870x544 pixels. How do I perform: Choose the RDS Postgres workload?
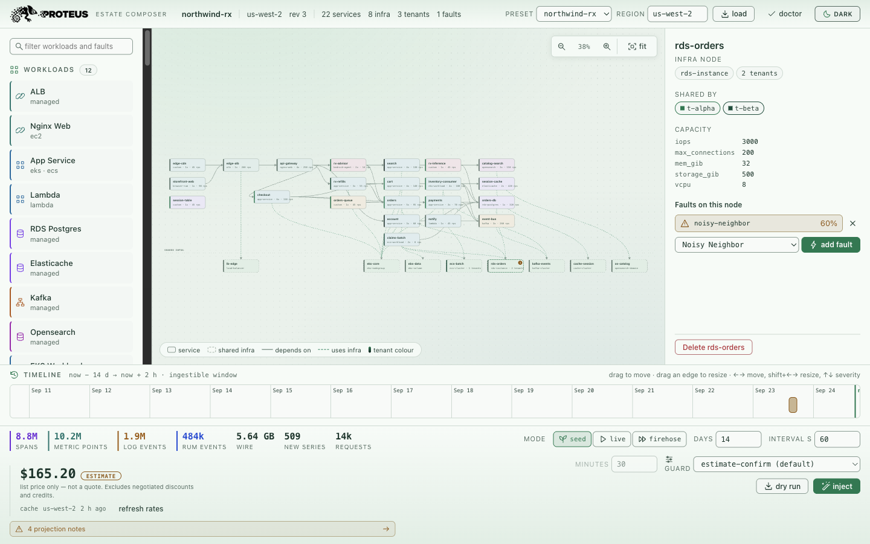pos(72,234)
